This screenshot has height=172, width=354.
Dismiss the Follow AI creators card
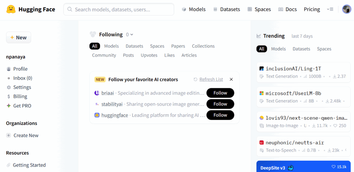tap(231, 79)
